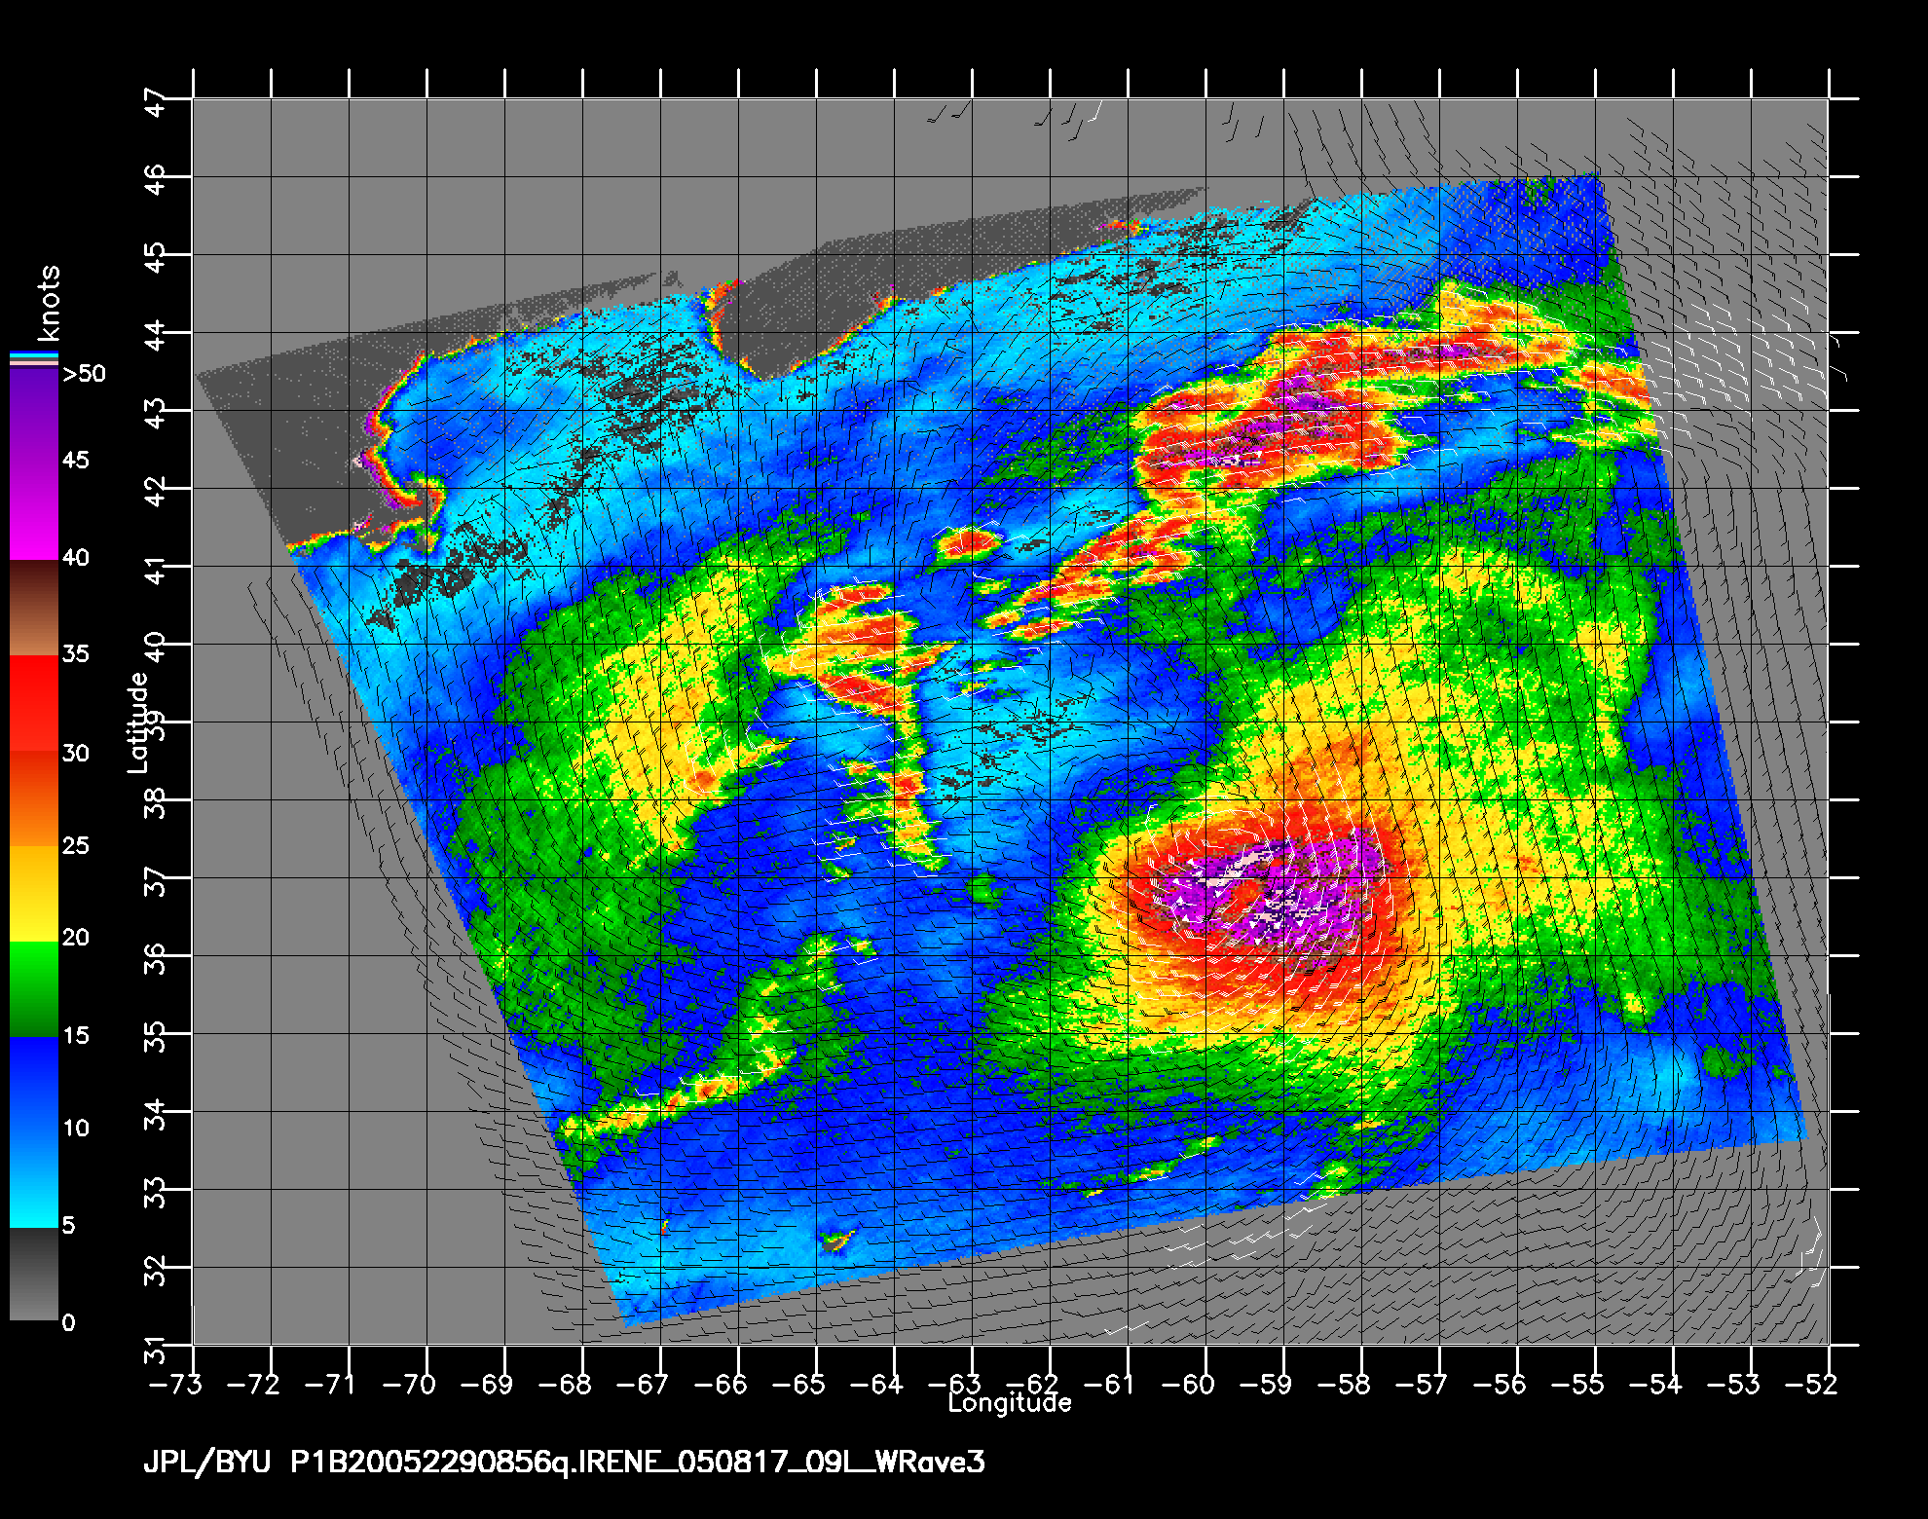
Task: Click latitude axis tick label "37"
Action: 156,879
